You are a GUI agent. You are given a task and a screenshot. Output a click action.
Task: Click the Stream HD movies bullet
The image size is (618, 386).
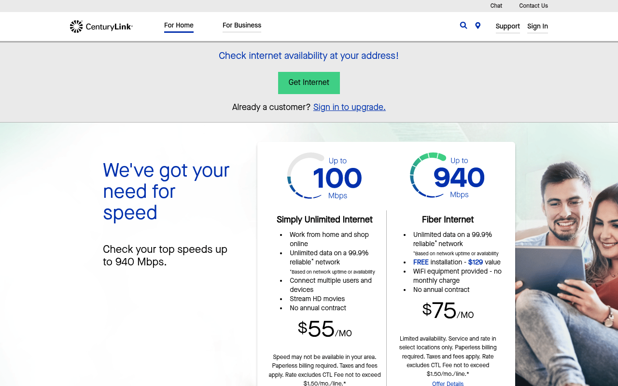click(x=317, y=299)
